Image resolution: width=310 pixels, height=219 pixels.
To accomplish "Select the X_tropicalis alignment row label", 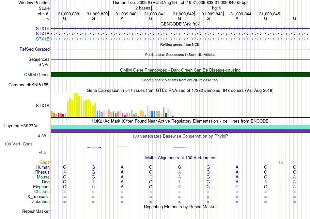I will tap(39, 197).
